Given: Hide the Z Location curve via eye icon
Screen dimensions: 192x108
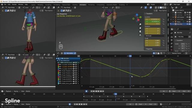Looking at the screenshot, I should point(60,69).
